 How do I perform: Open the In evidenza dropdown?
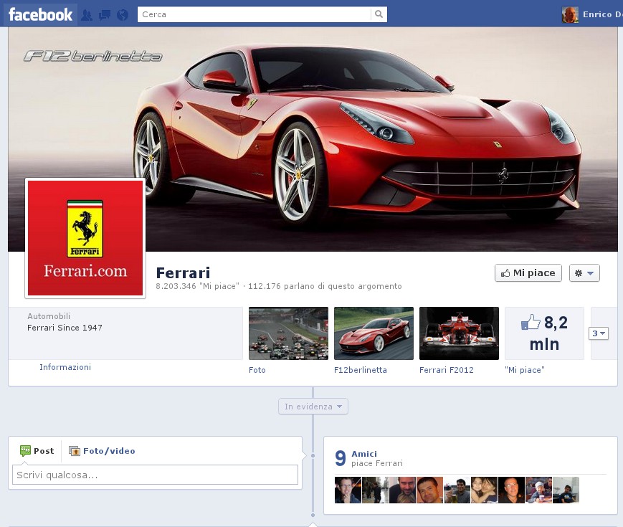313,407
